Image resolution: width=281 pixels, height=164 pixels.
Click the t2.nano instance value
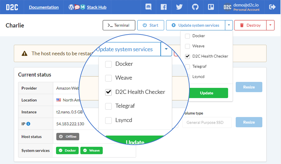click(69, 112)
